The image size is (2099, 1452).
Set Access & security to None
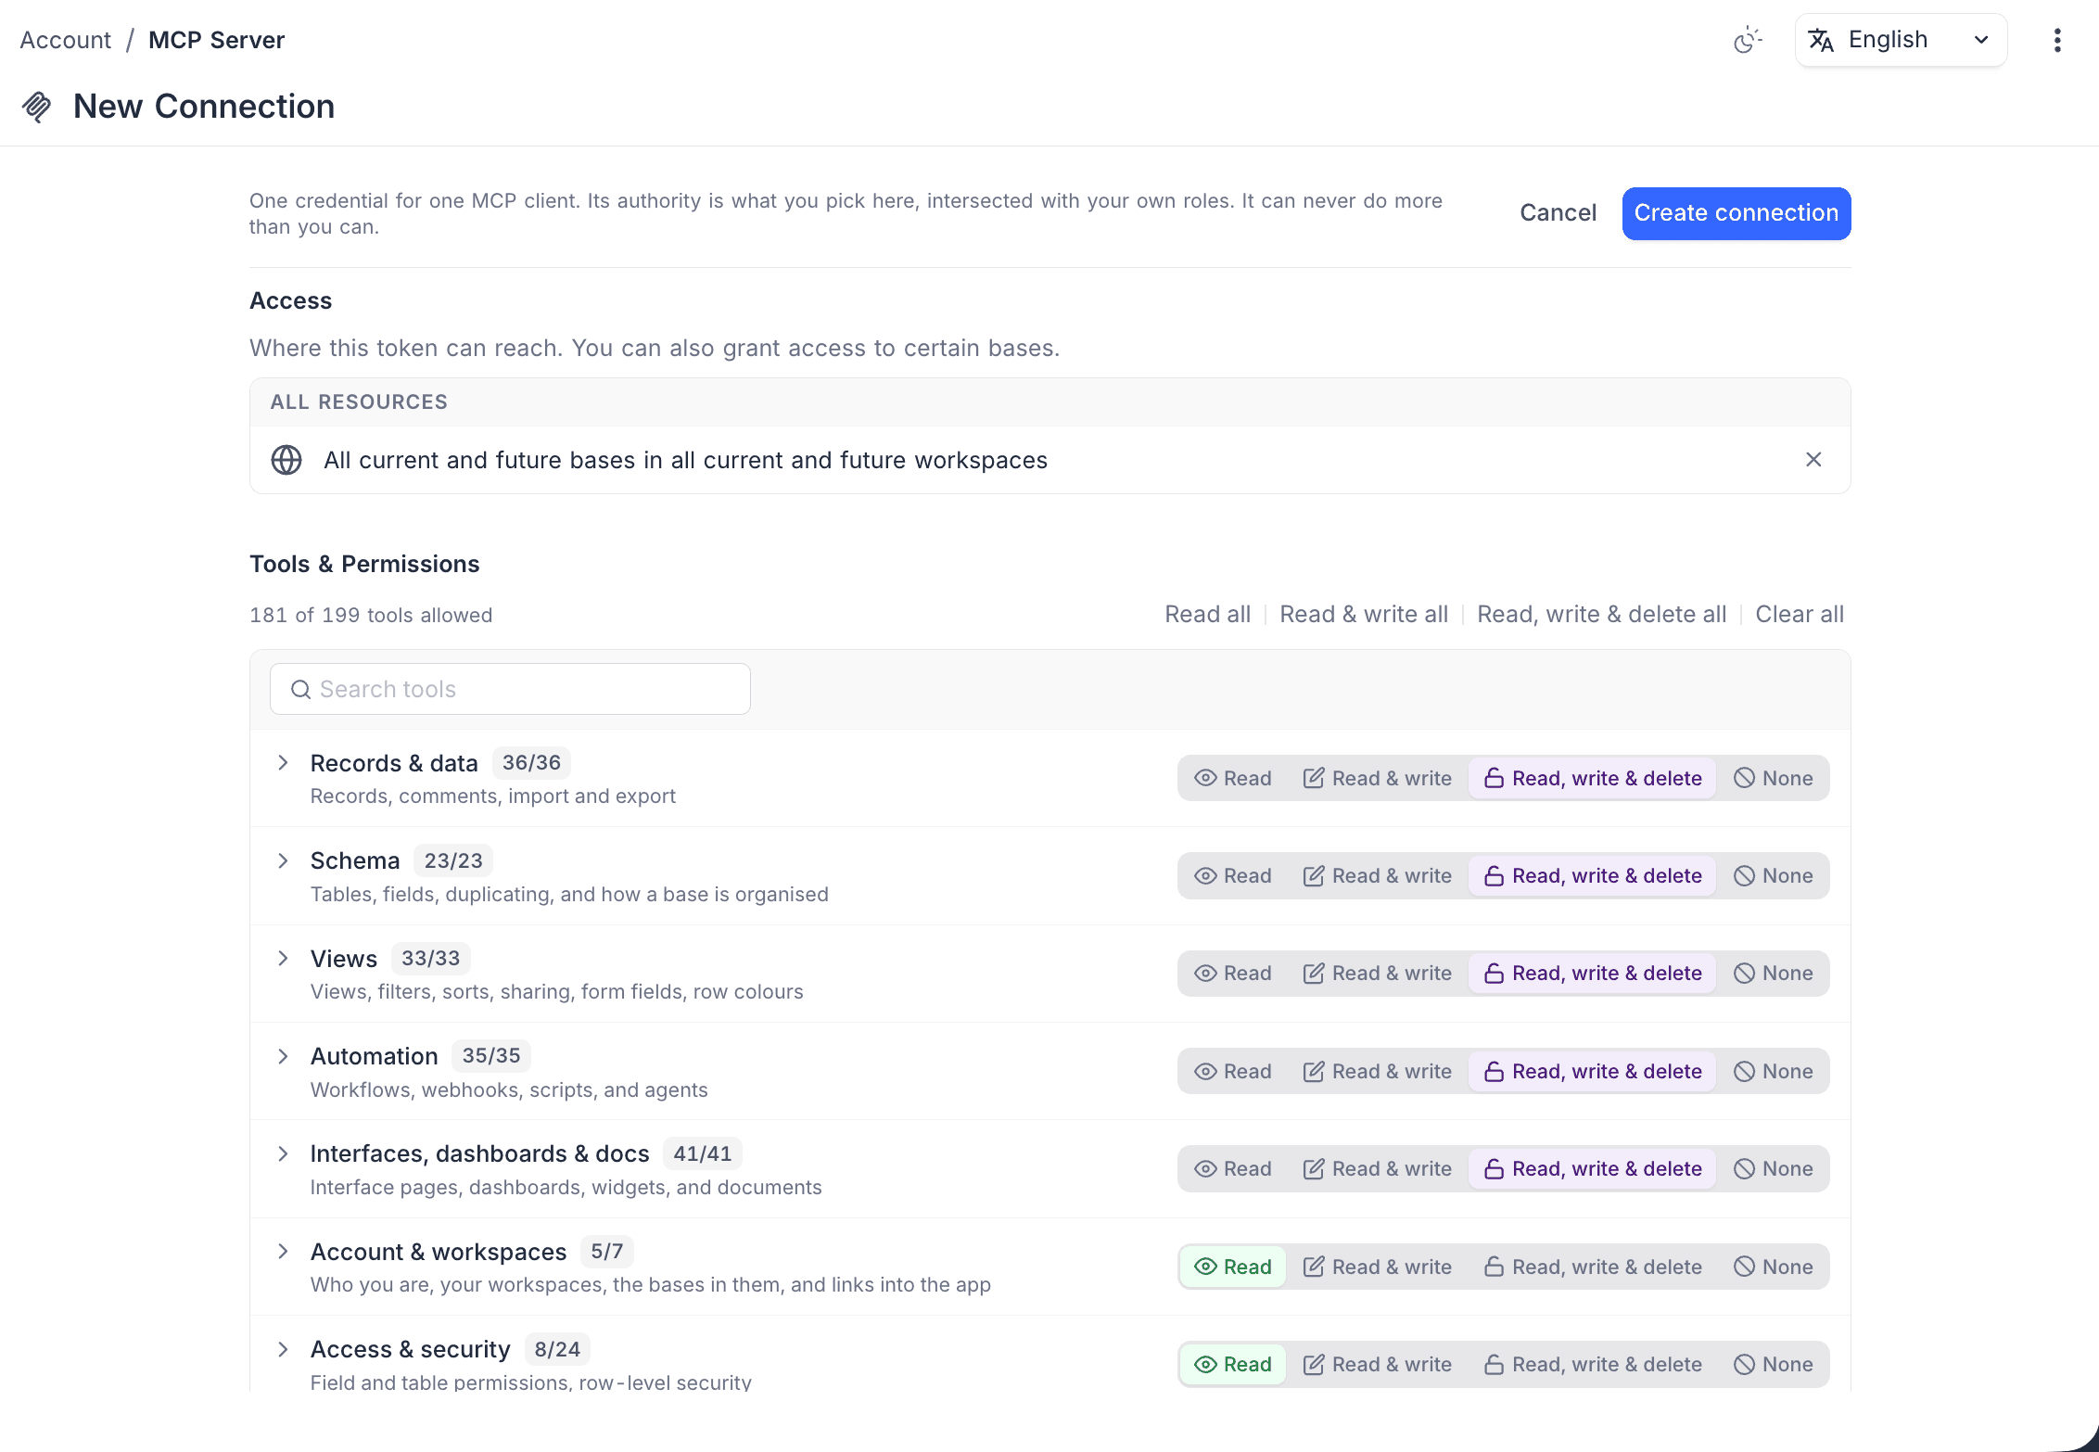coord(1774,1364)
